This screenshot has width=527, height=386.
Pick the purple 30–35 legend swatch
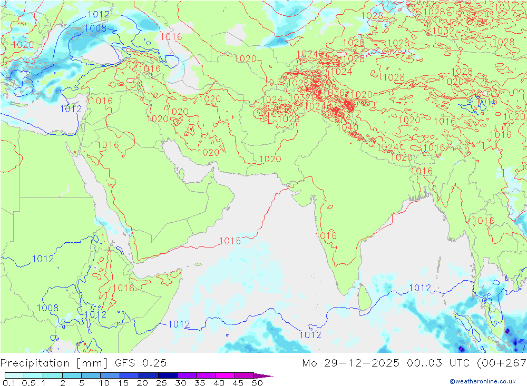click(x=187, y=375)
